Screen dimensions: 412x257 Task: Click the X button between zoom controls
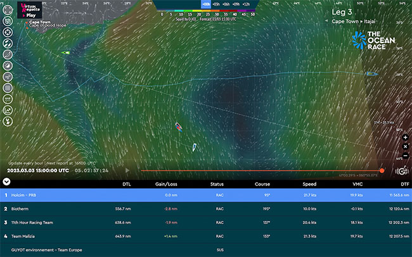tap(405, 146)
